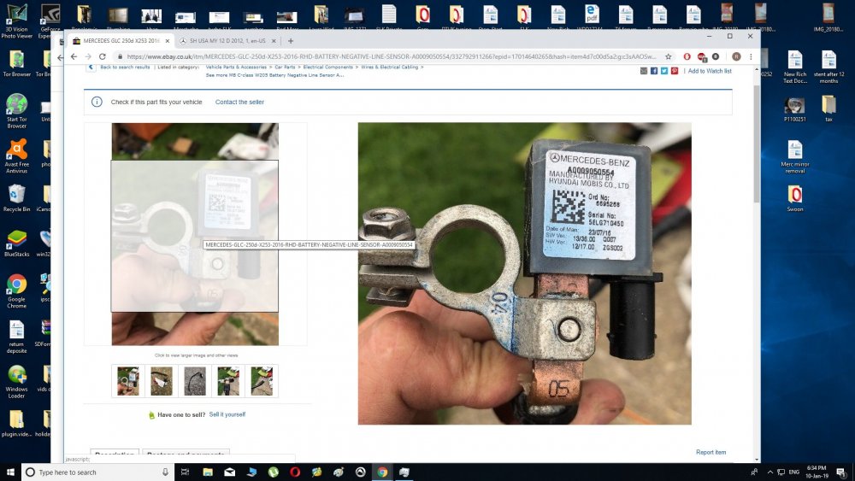The image size is (855, 481).
Task: Open Tor Browser desktop shortcut
Action: (17, 63)
